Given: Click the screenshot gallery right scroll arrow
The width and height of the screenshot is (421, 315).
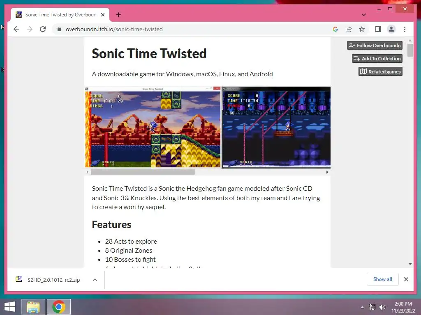Looking at the screenshot, I should point(327,172).
